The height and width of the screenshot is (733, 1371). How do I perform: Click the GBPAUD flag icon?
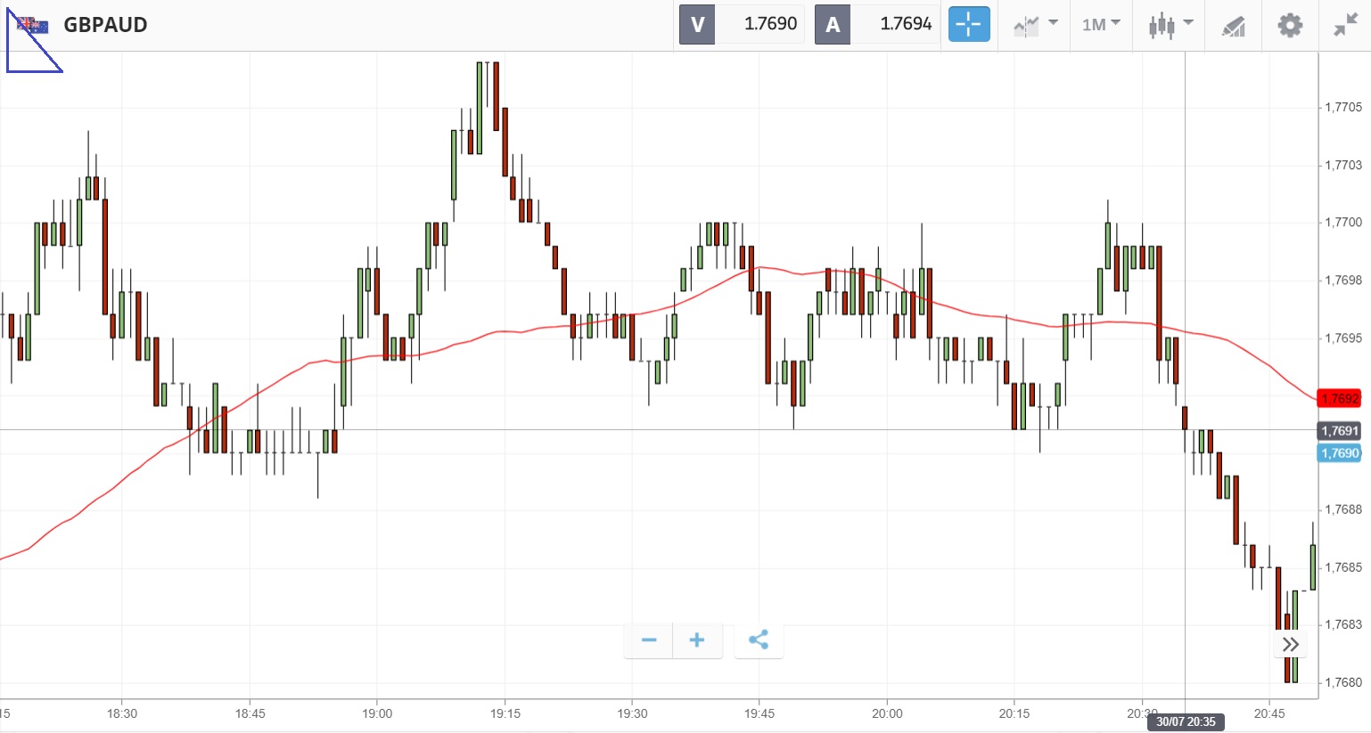click(x=33, y=25)
